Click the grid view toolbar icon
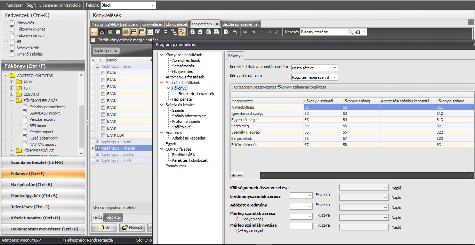 point(126,32)
